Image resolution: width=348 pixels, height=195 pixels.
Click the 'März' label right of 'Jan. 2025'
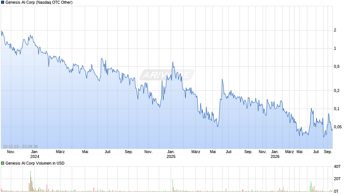coord(196,152)
